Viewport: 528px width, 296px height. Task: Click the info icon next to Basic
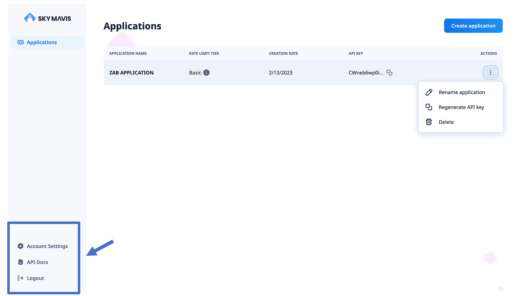[206, 73]
